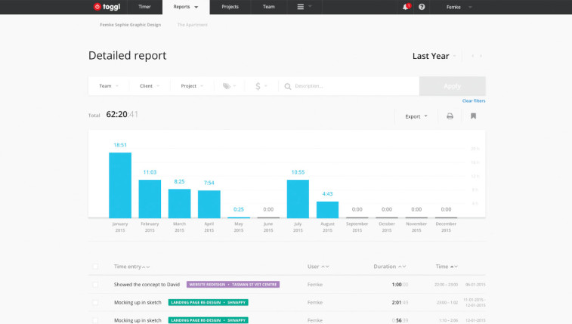The image size is (572, 324).
Task: Click the January 2015 bar in chart
Action: [120, 185]
